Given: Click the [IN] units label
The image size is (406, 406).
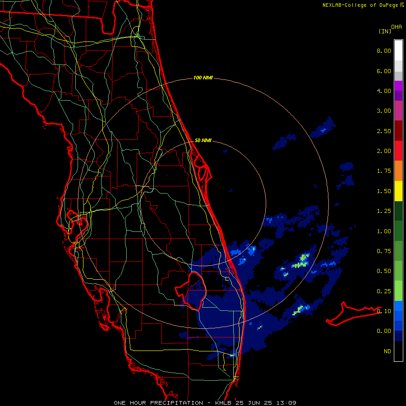Looking at the screenshot, I should [x=385, y=31].
